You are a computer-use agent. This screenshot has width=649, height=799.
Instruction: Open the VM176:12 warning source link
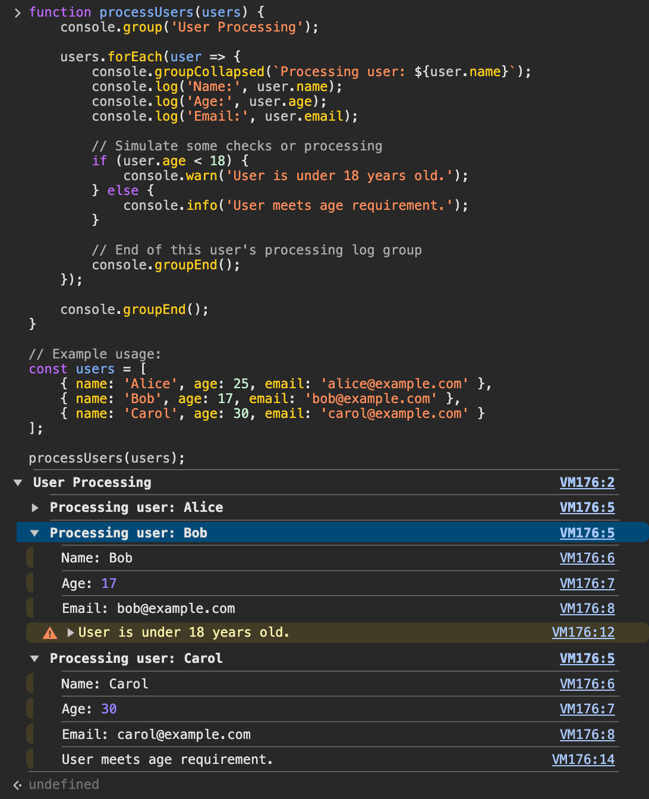click(582, 633)
